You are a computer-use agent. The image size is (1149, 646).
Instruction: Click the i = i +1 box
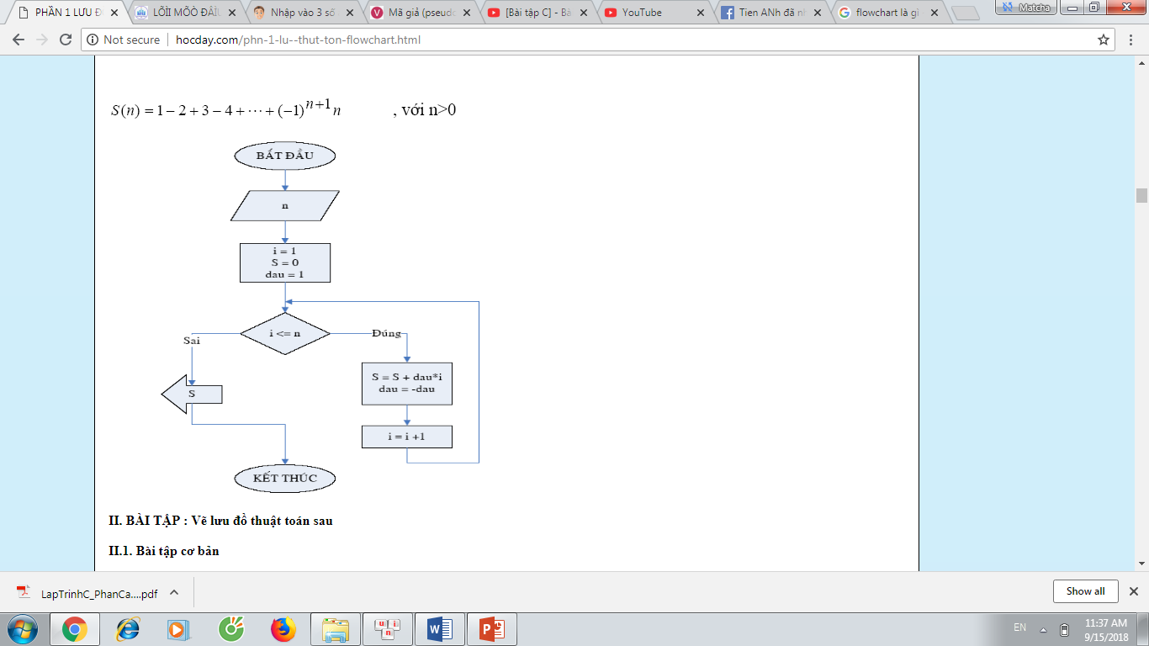pyautogui.click(x=407, y=437)
